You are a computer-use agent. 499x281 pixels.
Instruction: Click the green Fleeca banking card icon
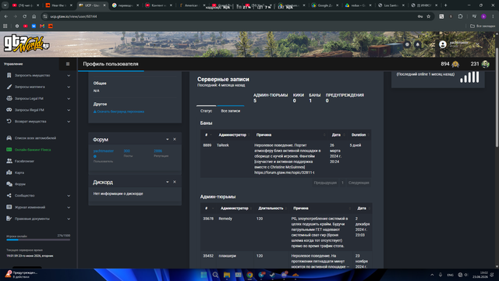pyautogui.click(x=9, y=149)
